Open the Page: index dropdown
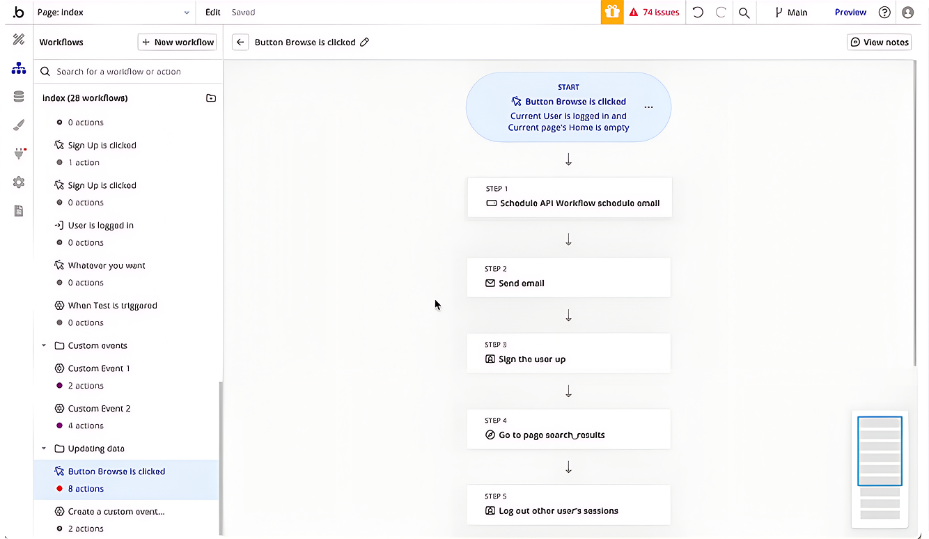929x539 pixels. [113, 12]
